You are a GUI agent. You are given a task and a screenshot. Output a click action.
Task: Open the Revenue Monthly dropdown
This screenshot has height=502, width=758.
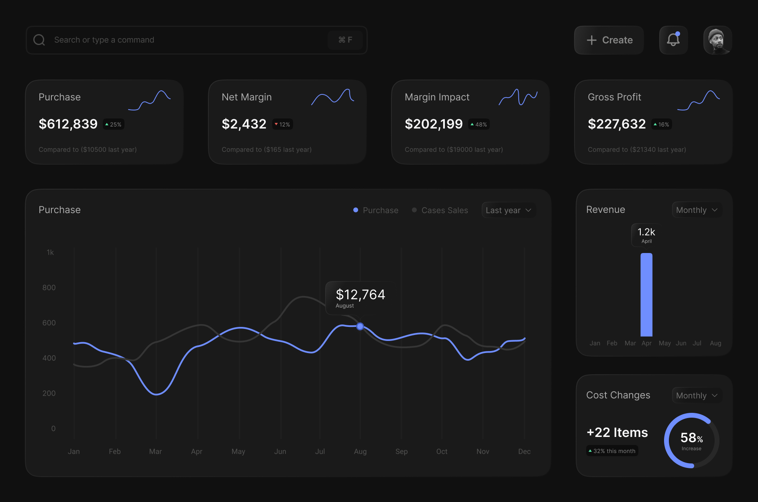click(x=697, y=210)
